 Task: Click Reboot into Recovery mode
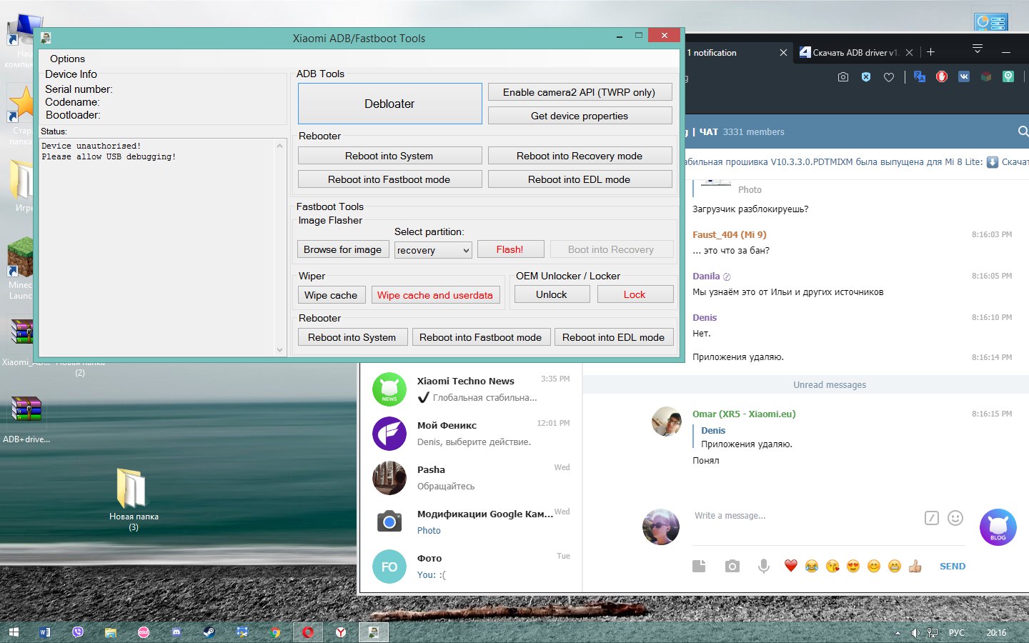point(579,156)
